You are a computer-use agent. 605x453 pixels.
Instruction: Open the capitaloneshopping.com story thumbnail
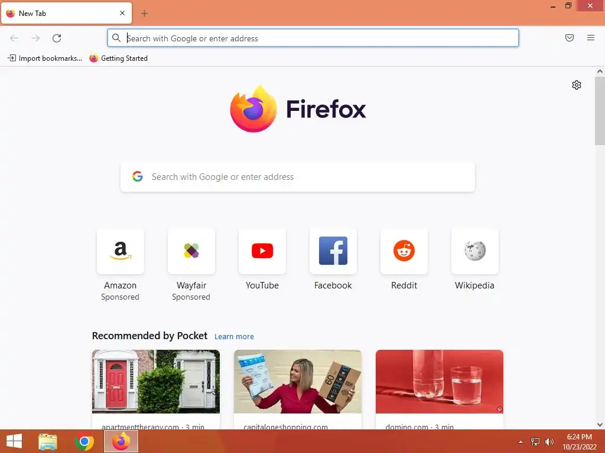click(298, 382)
